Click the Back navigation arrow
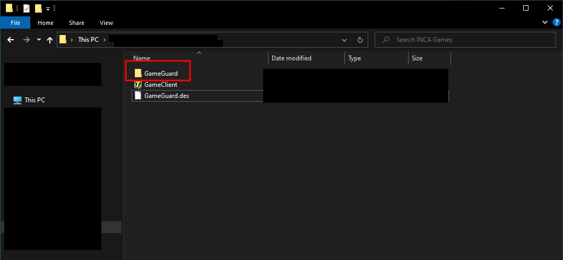Screen dimensions: 563x260 click(x=11, y=40)
